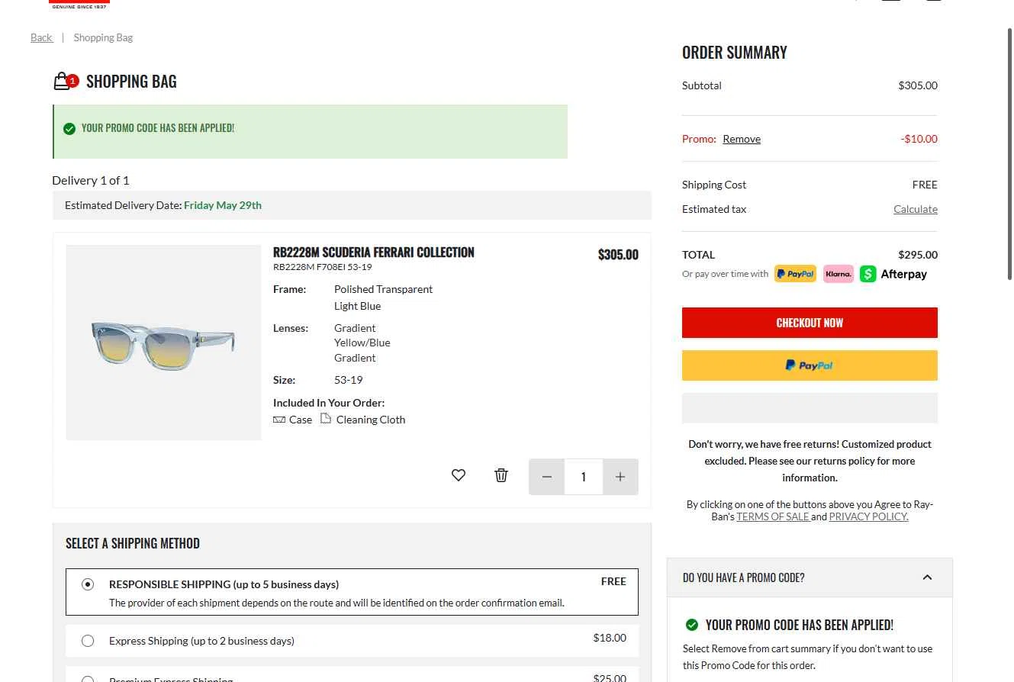The height and width of the screenshot is (682, 1014).
Task: Click the product code RB2228M F708EI 53-19
Action: [323, 267]
